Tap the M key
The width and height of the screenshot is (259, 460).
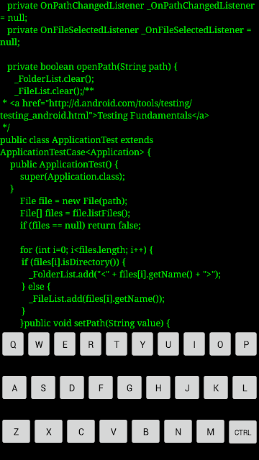(210, 431)
